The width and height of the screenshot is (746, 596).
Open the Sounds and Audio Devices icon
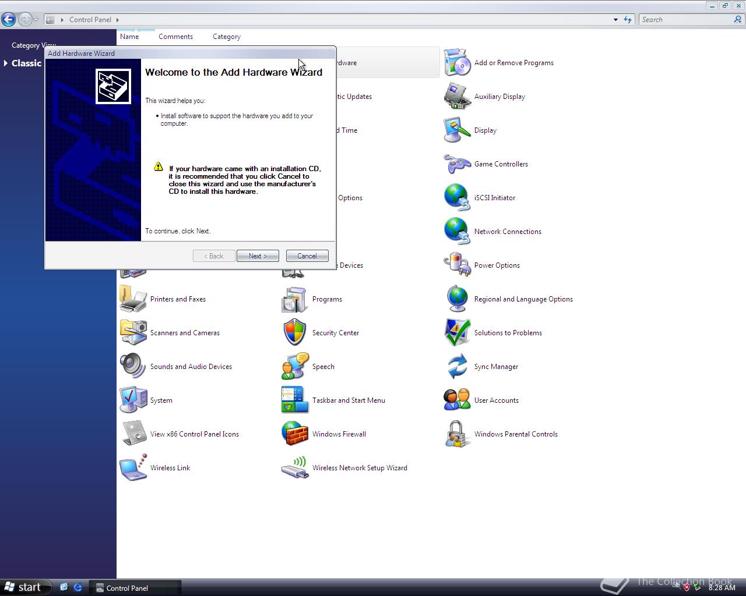(133, 367)
